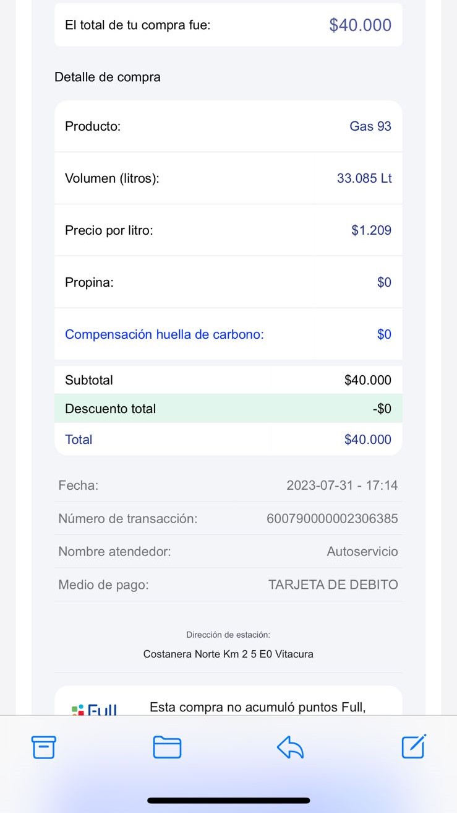Tap the $1.209 price per litre

point(371,230)
